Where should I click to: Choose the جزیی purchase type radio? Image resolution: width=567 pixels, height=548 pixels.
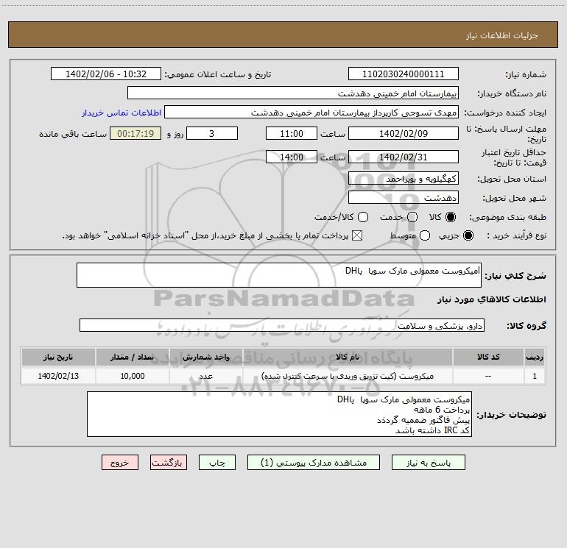point(468,235)
